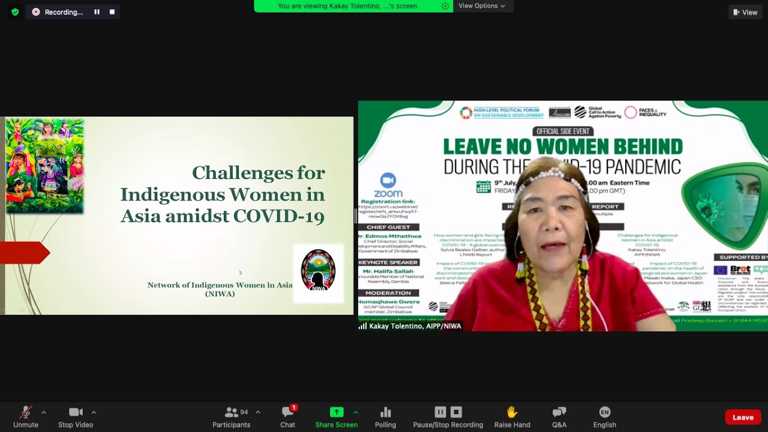The width and height of the screenshot is (768, 432).
Task: Open the Polling window
Action: point(385,417)
